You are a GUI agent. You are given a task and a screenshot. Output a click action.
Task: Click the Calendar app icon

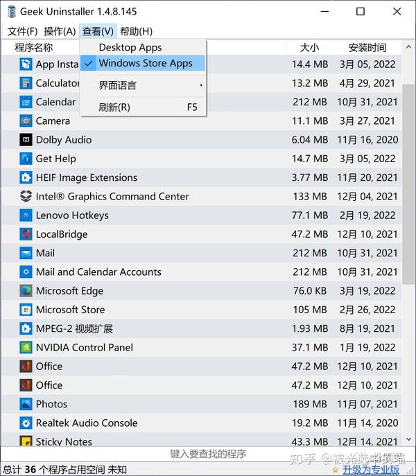[x=26, y=102]
